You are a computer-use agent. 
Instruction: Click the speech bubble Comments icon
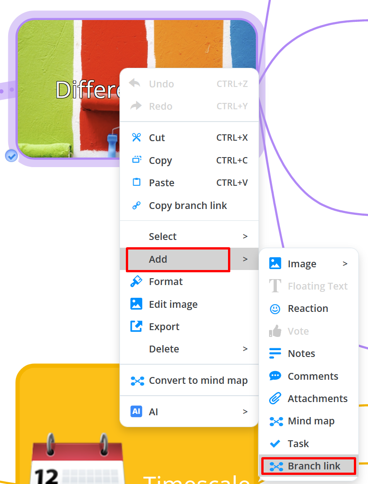(x=275, y=376)
